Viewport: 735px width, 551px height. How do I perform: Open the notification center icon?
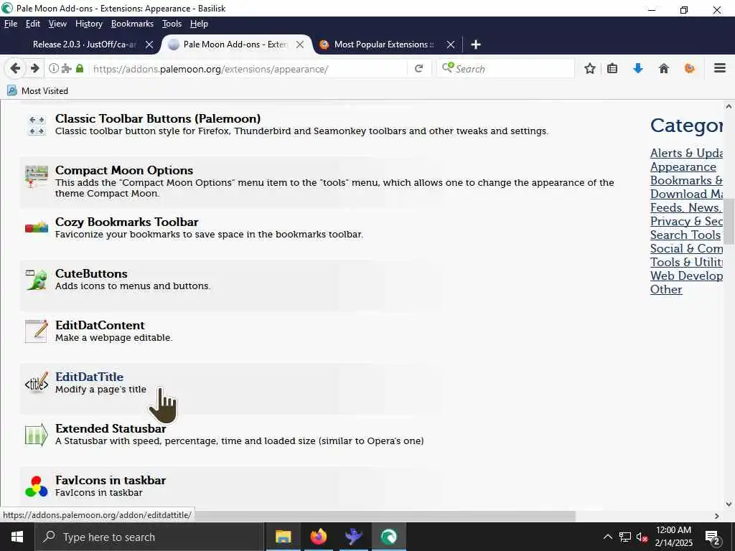[x=712, y=537]
